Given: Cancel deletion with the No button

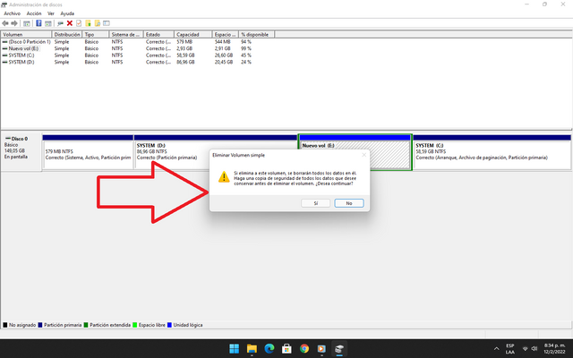Looking at the screenshot, I should tap(349, 203).
